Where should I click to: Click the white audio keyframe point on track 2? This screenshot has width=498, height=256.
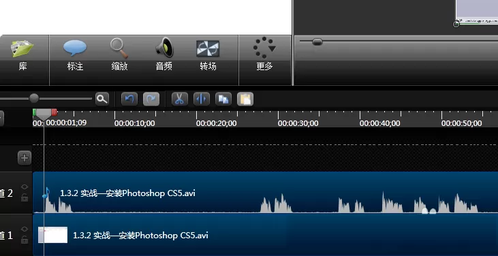pyautogui.click(x=424, y=211)
